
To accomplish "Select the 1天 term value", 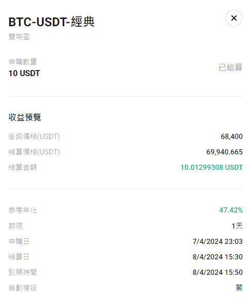I will pyautogui.click(x=237, y=226).
